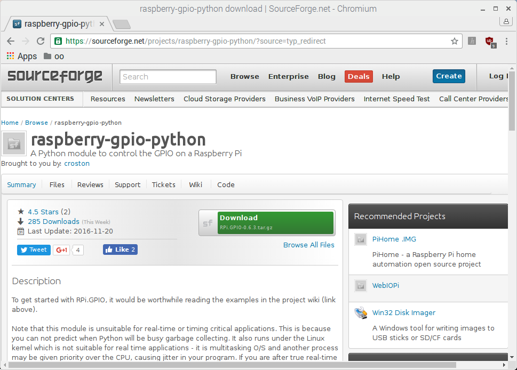Open the Browse menu item
This screenshot has height=370, width=517.
coord(245,76)
